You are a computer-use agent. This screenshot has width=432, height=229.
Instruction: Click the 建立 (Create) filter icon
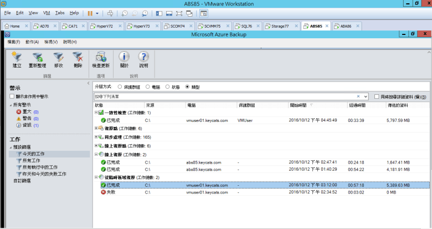tap(17, 59)
